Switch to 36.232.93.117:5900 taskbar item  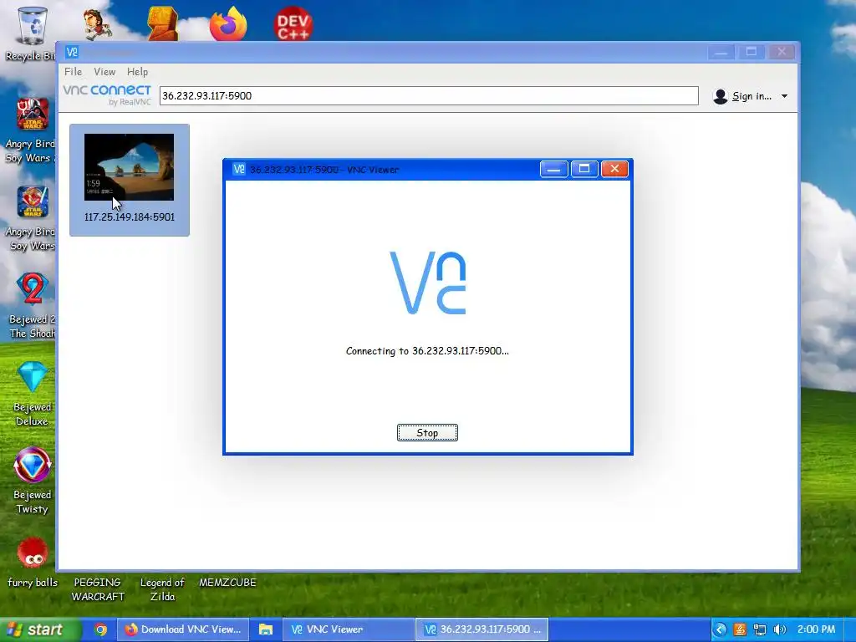(481, 629)
